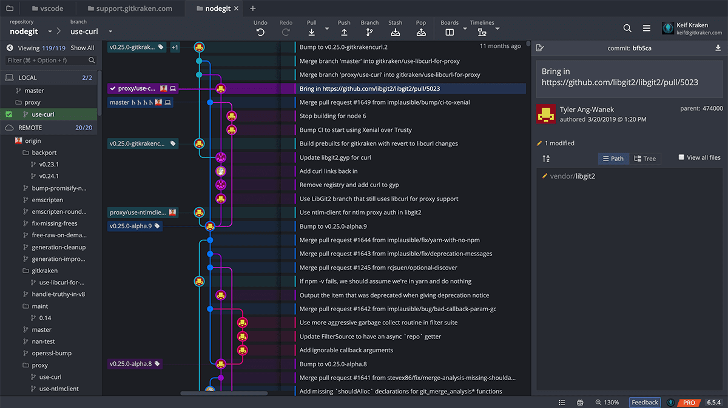Switch file view to Tree
This screenshot has height=408, width=728.
coord(645,159)
